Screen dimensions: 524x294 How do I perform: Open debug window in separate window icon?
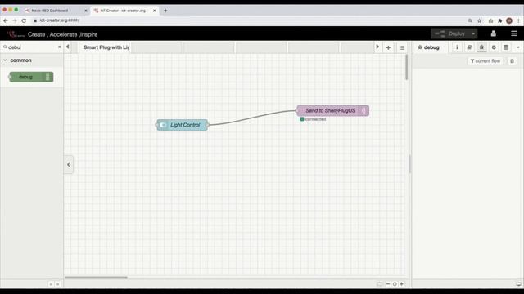tap(518, 284)
